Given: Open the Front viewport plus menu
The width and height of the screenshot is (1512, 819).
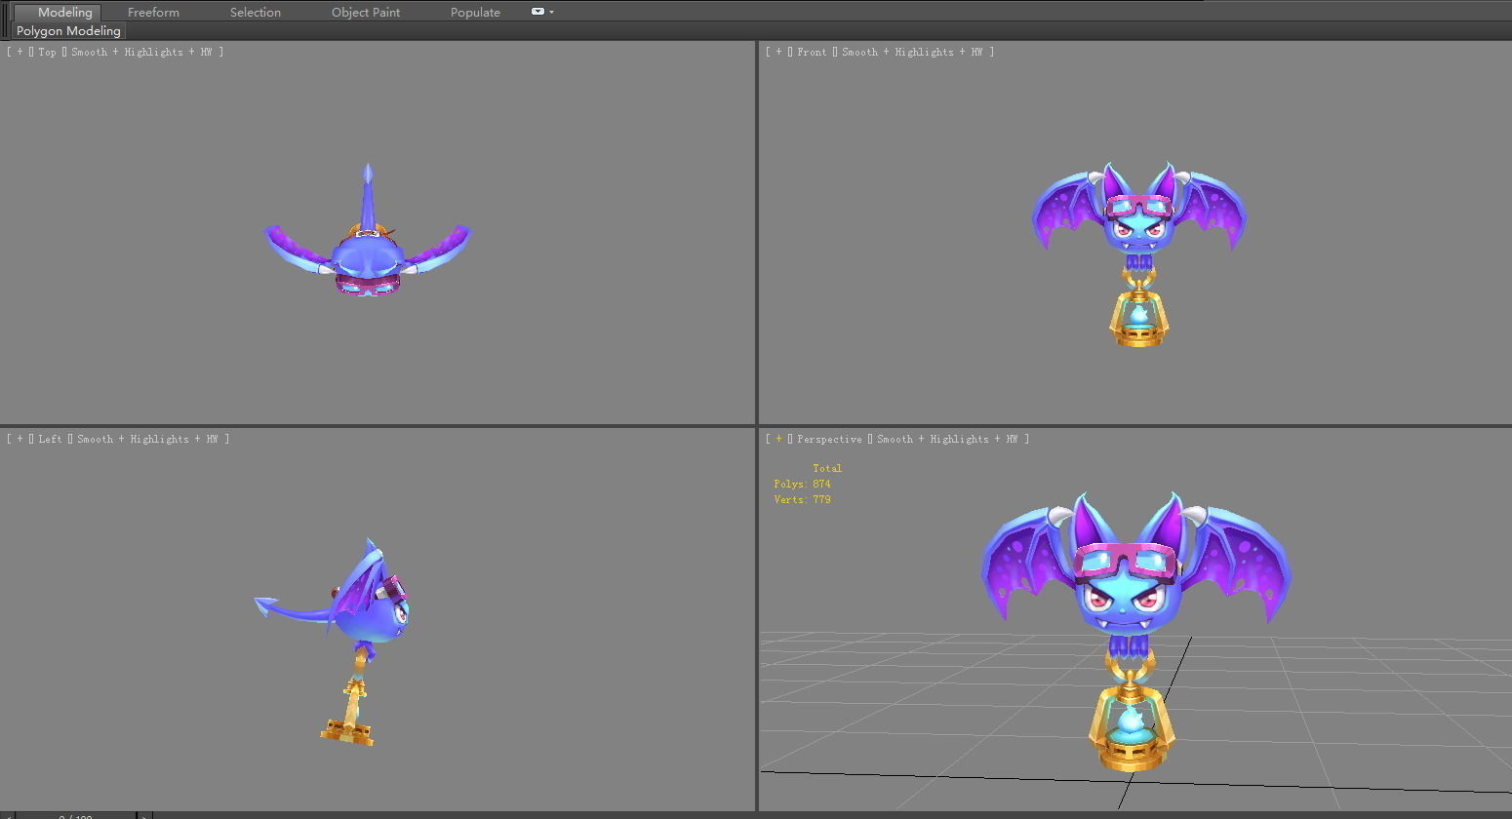Looking at the screenshot, I should (778, 52).
